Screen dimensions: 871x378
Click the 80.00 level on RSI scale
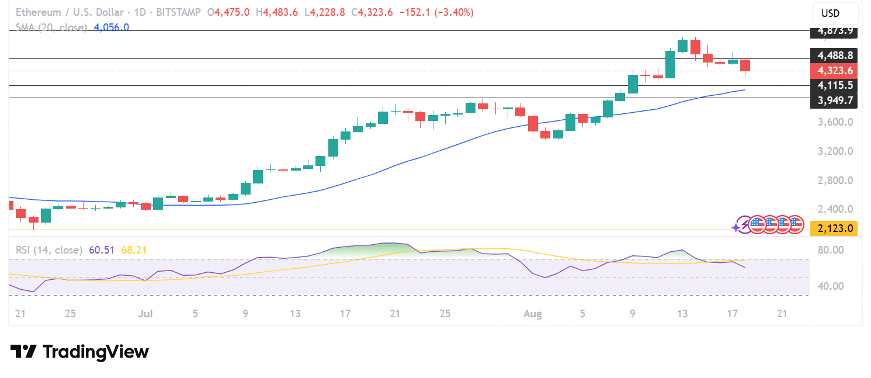(x=831, y=250)
